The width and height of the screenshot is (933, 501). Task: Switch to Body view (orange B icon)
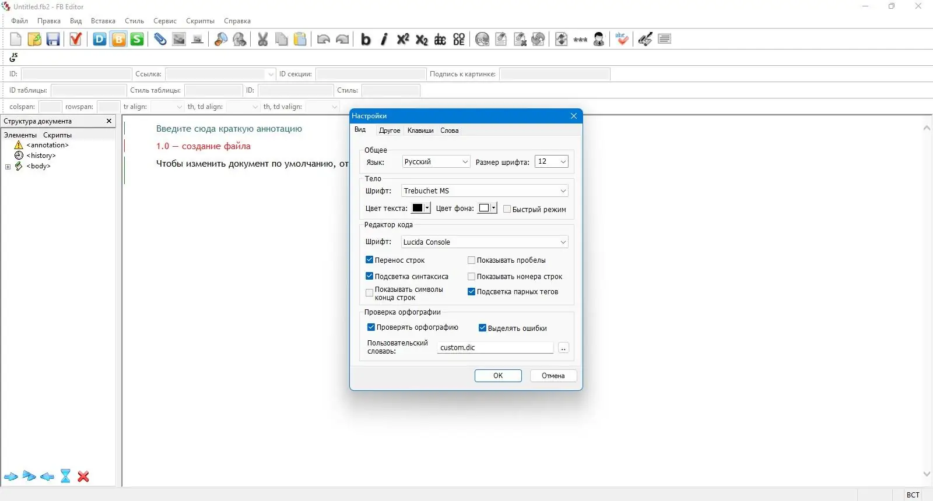pos(118,39)
